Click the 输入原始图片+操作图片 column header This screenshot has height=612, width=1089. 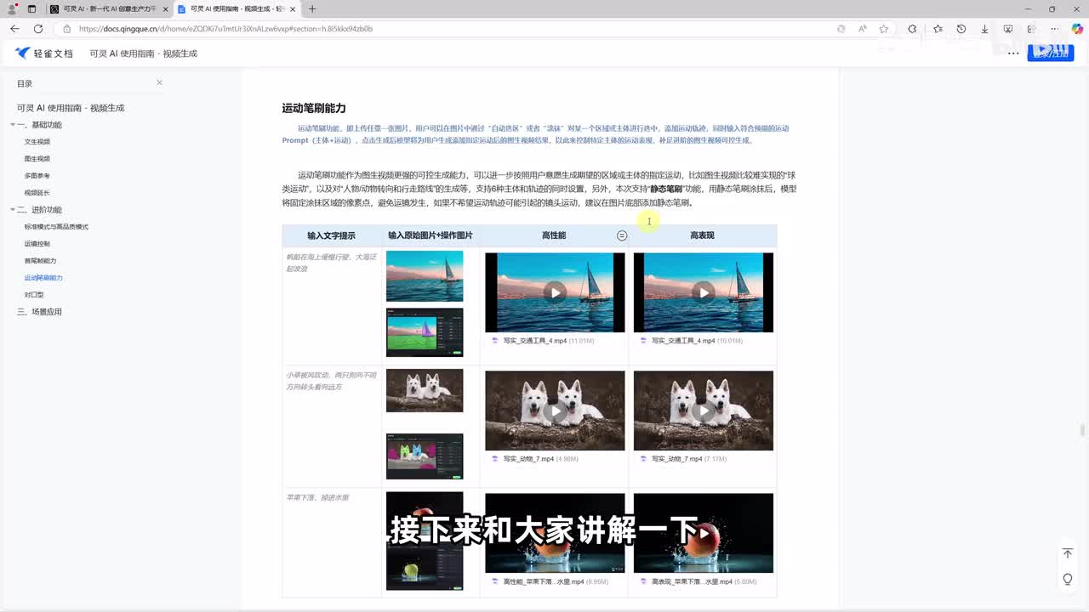[x=430, y=235]
